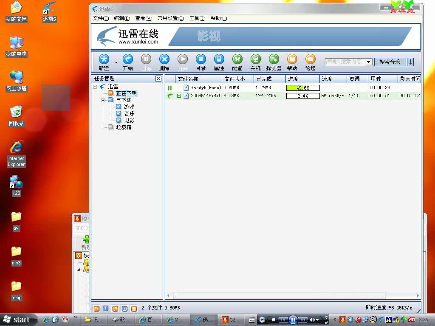
Task: Click the Windows start button
Action: 18,320
